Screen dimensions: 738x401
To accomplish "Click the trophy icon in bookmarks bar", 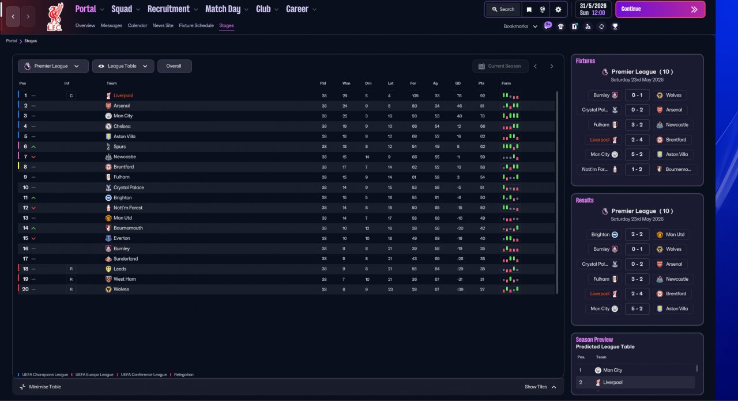I will [615, 26].
